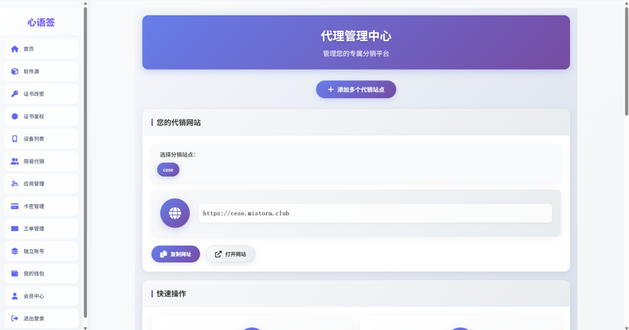Click the sidebar vertical scrollbar
The width and height of the screenshot is (629, 330).
click(85, 162)
